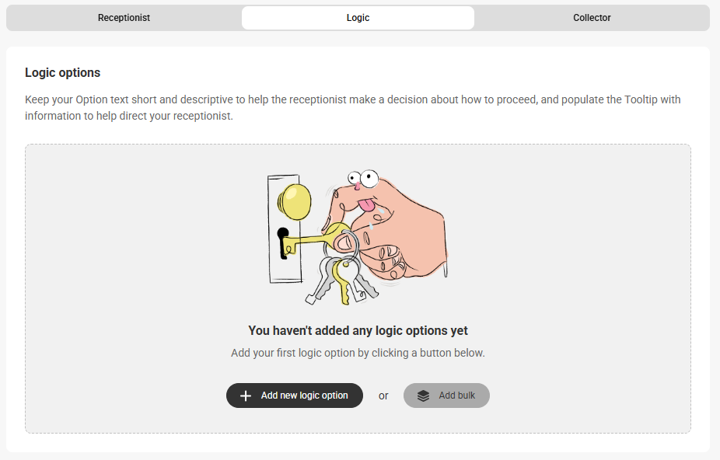Click the stacked layers icon beside Add bulk
The width and height of the screenshot is (720, 460).
423,396
